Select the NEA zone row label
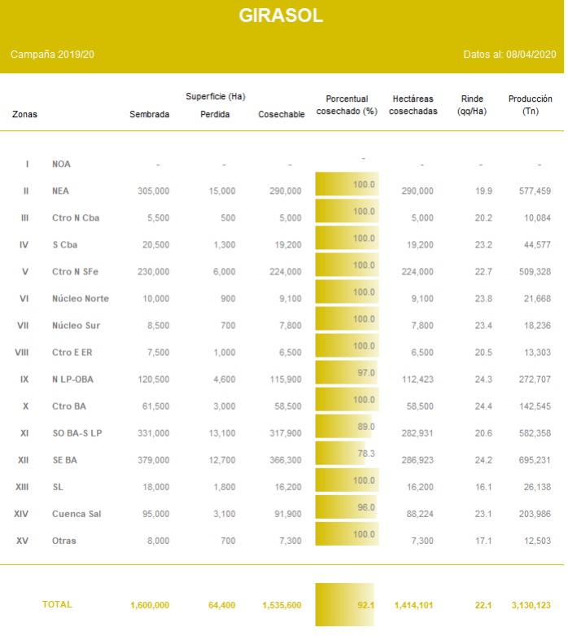This screenshot has height=636, width=568. 60,191
